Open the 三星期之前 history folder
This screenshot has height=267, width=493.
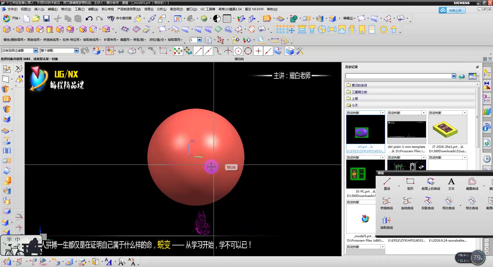pyautogui.click(x=410, y=92)
